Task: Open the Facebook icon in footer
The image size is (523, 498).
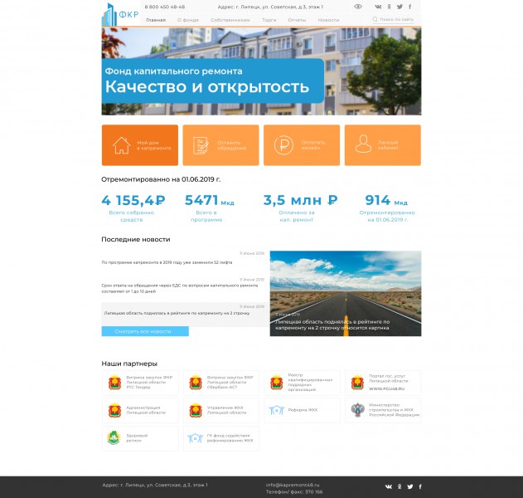Action: tap(420, 486)
